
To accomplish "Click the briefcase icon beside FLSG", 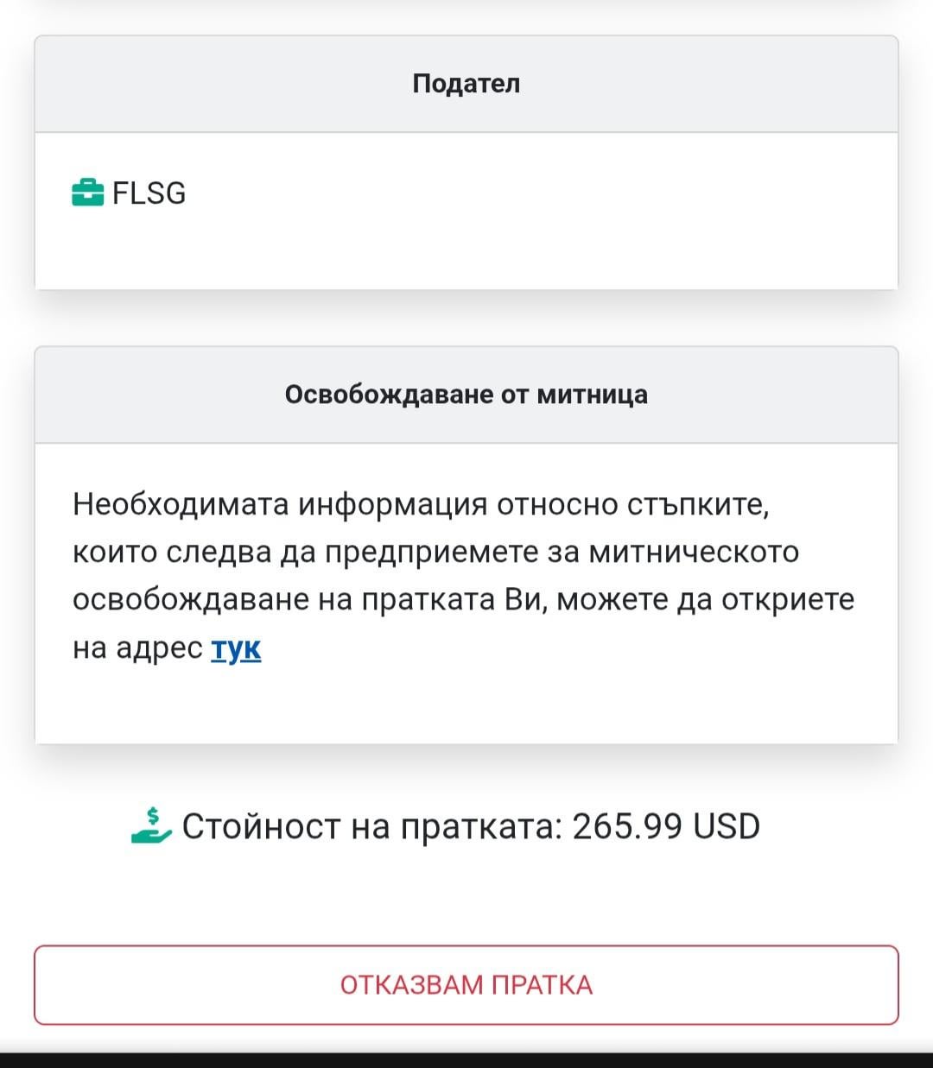I will tap(87, 193).
